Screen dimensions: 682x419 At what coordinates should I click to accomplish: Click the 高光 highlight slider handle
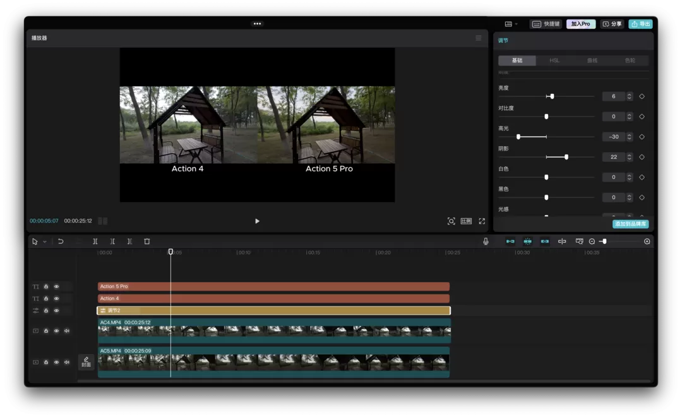click(518, 137)
